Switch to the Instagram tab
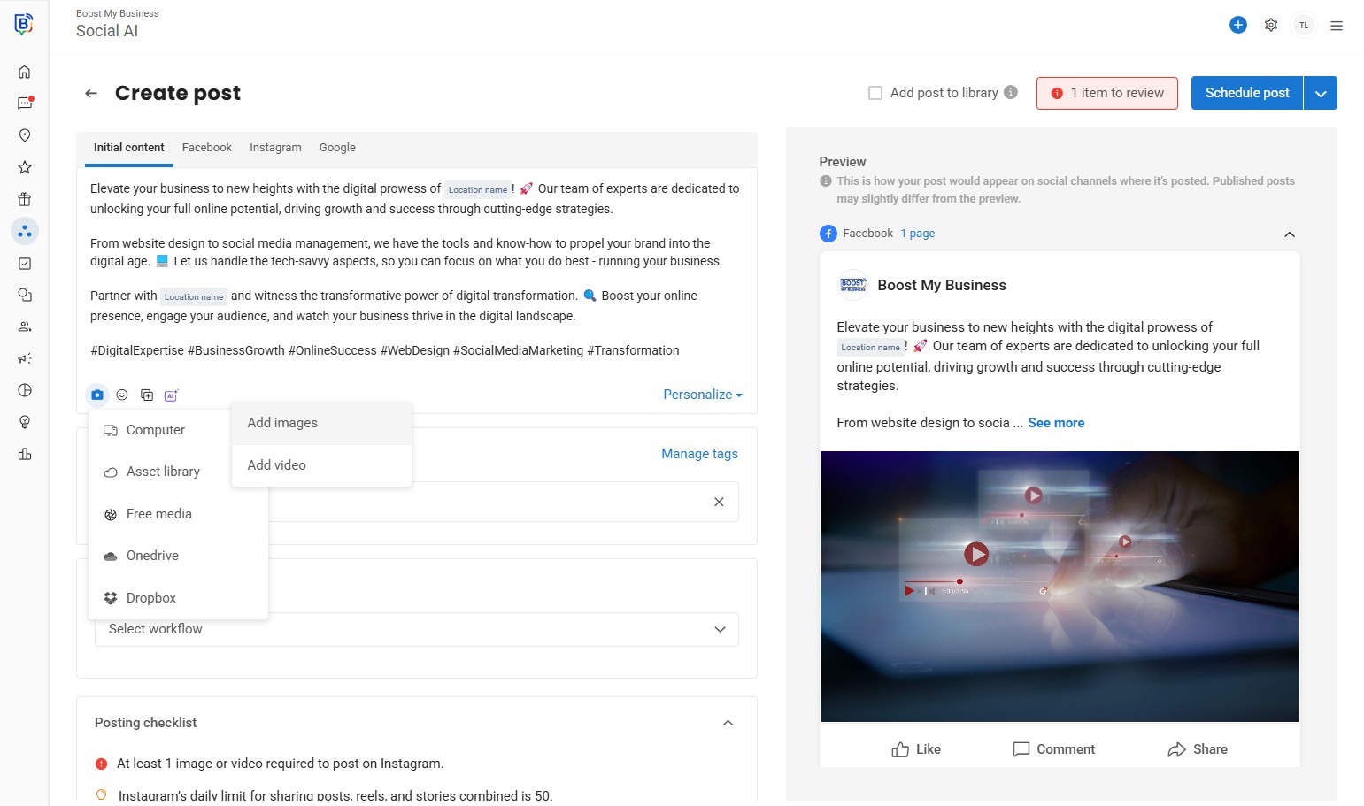1364x806 pixels. pyautogui.click(x=275, y=148)
